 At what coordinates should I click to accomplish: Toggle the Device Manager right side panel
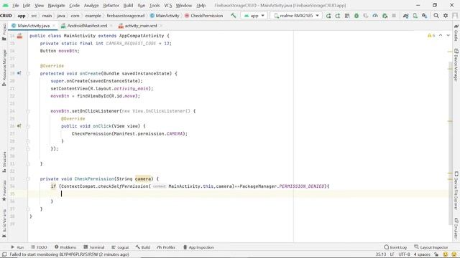tap(456, 64)
